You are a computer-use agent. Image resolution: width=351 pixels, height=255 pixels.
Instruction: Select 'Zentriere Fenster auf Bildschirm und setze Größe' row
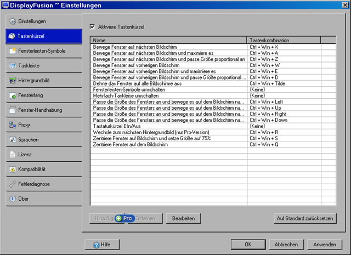click(x=213, y=138)
